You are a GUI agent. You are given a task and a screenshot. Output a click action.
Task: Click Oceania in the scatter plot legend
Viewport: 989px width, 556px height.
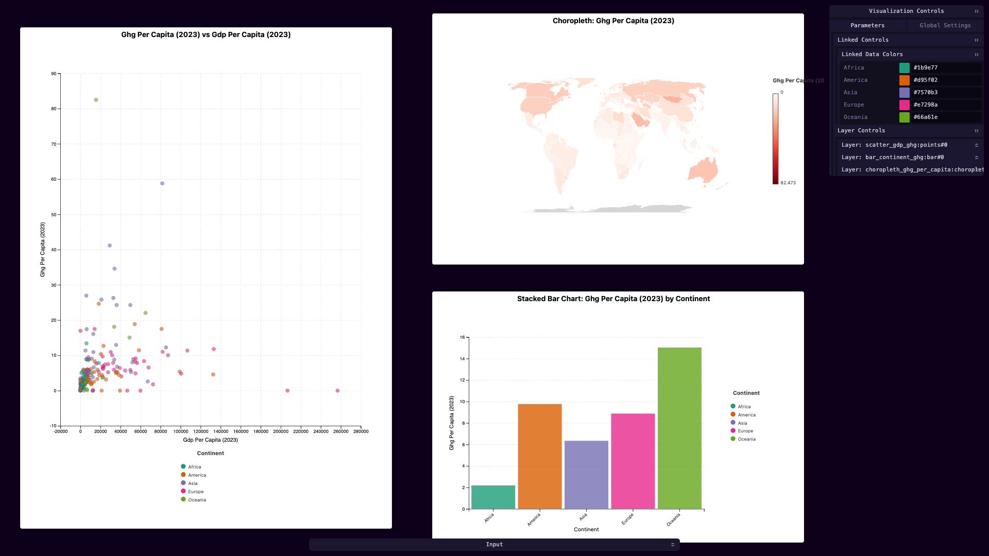(x=194, y=500)
